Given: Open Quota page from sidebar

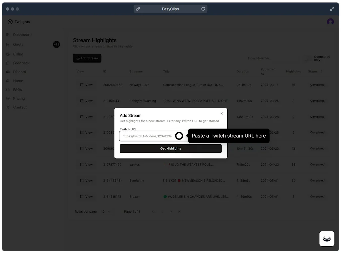Looking at the screenshot, I should (x=18, y=44).
